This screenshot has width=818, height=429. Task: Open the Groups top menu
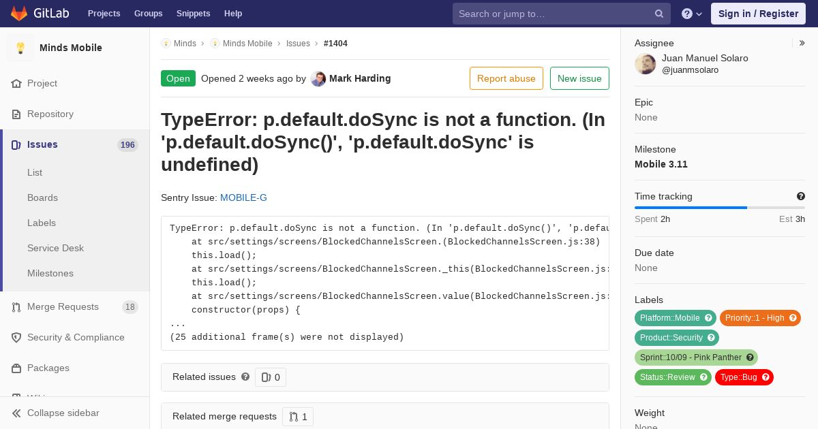pyautogui.click(x=148, y=14)
